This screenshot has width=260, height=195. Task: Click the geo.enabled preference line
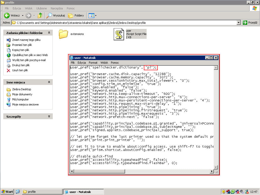105,87
